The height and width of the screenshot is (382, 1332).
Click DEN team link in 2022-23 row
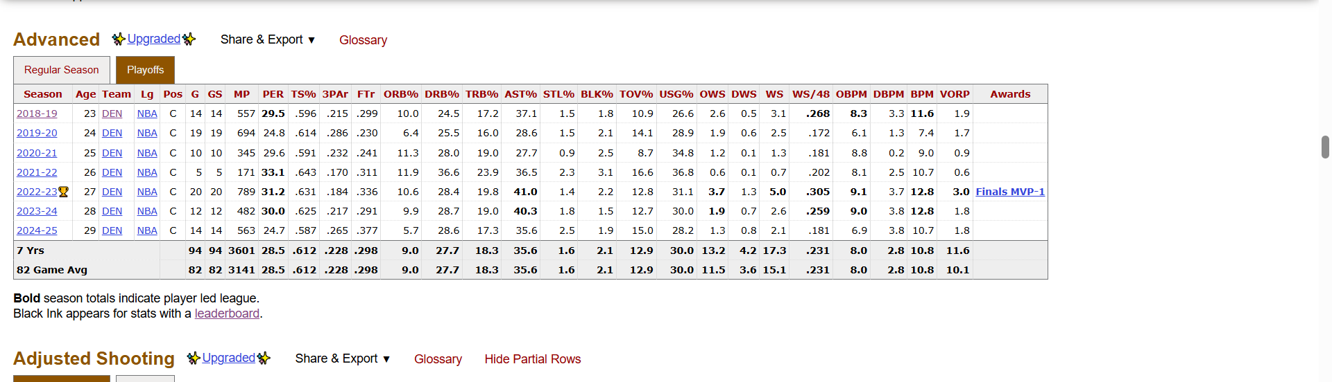pos(112,192)
